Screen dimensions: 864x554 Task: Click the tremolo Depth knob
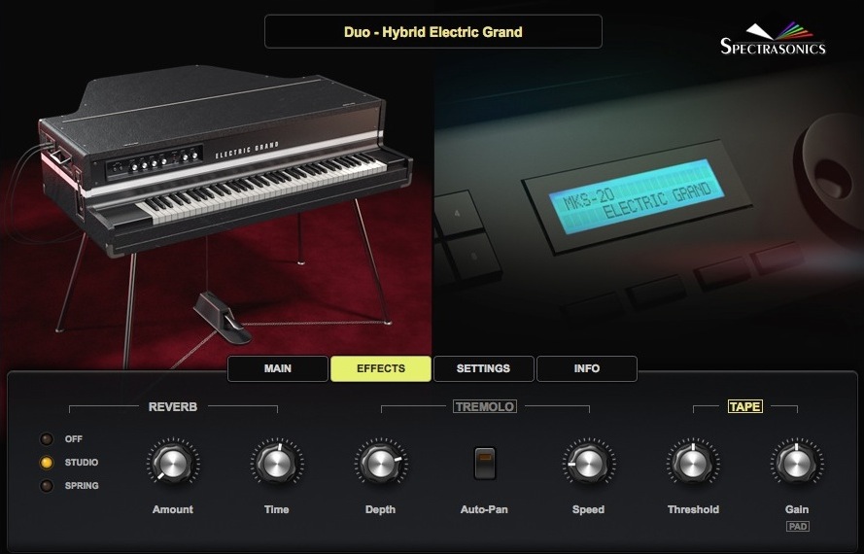click(381, 463)
